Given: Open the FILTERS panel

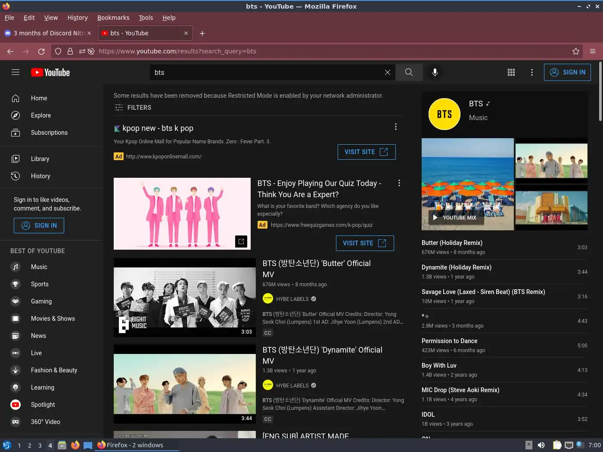Looking at the screenshot, I should (133, 108).
